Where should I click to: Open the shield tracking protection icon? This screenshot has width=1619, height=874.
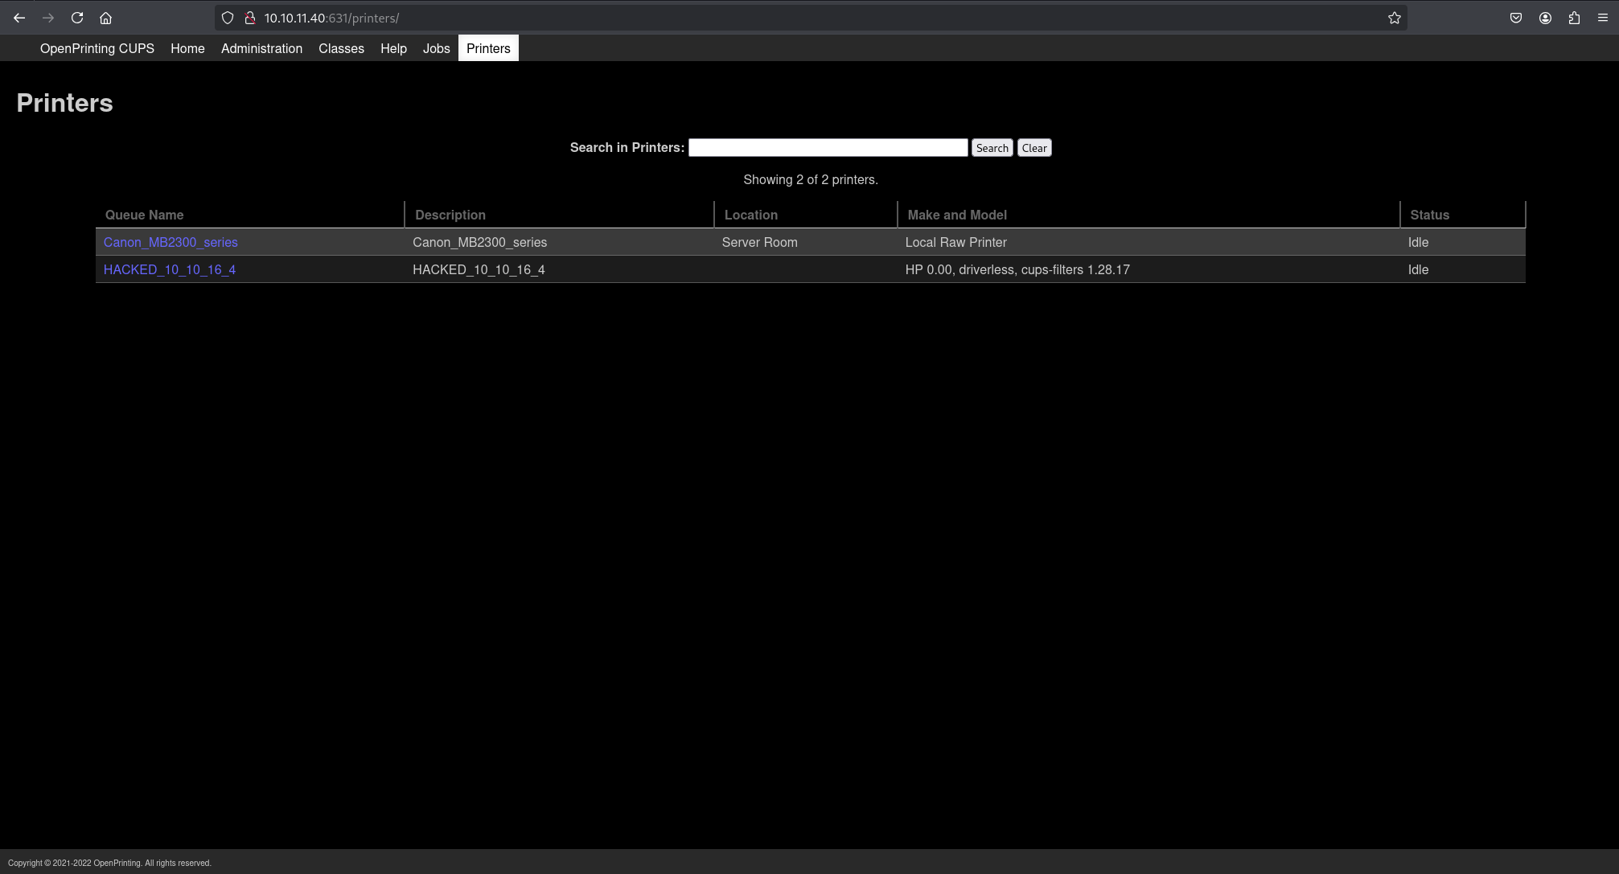tap(228, 18)
